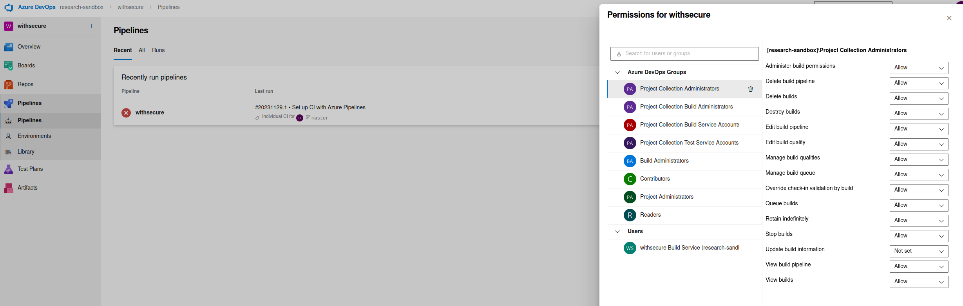Open Edit build pipeline permission dropdown
The height and width of the screenshot is (306, 963).
tap(919, 129)
